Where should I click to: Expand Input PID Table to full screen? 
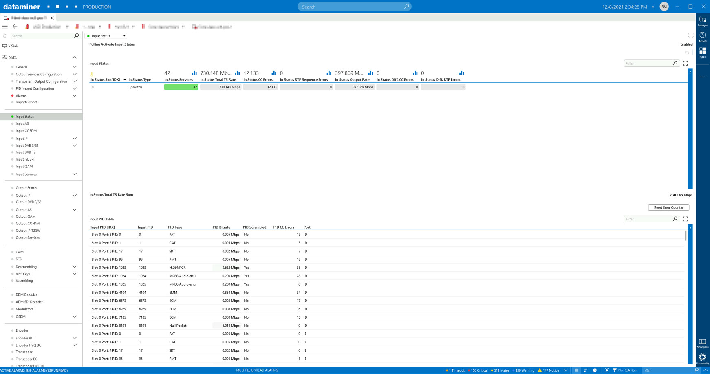[x=685, y=219]
